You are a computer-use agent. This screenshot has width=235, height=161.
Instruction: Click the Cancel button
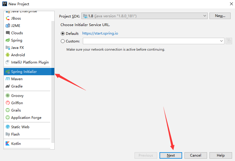(196, 155)
